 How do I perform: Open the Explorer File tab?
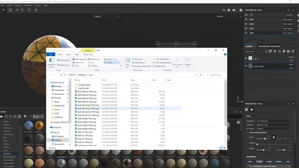pyautogui.click(x=51, y=55)
